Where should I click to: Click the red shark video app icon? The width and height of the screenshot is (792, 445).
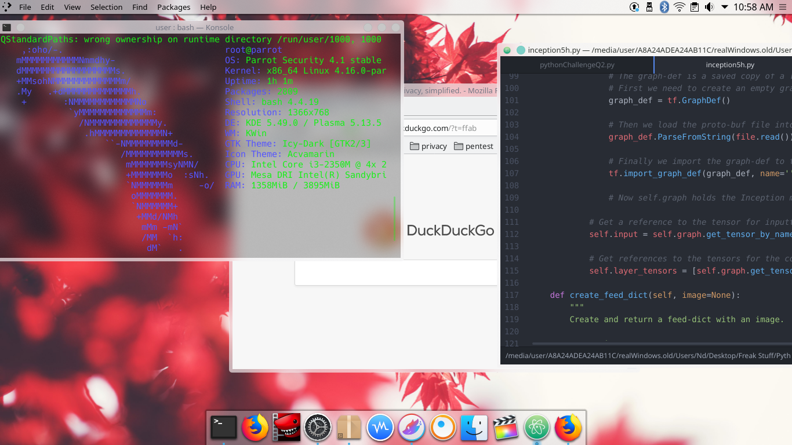[286, 428]
